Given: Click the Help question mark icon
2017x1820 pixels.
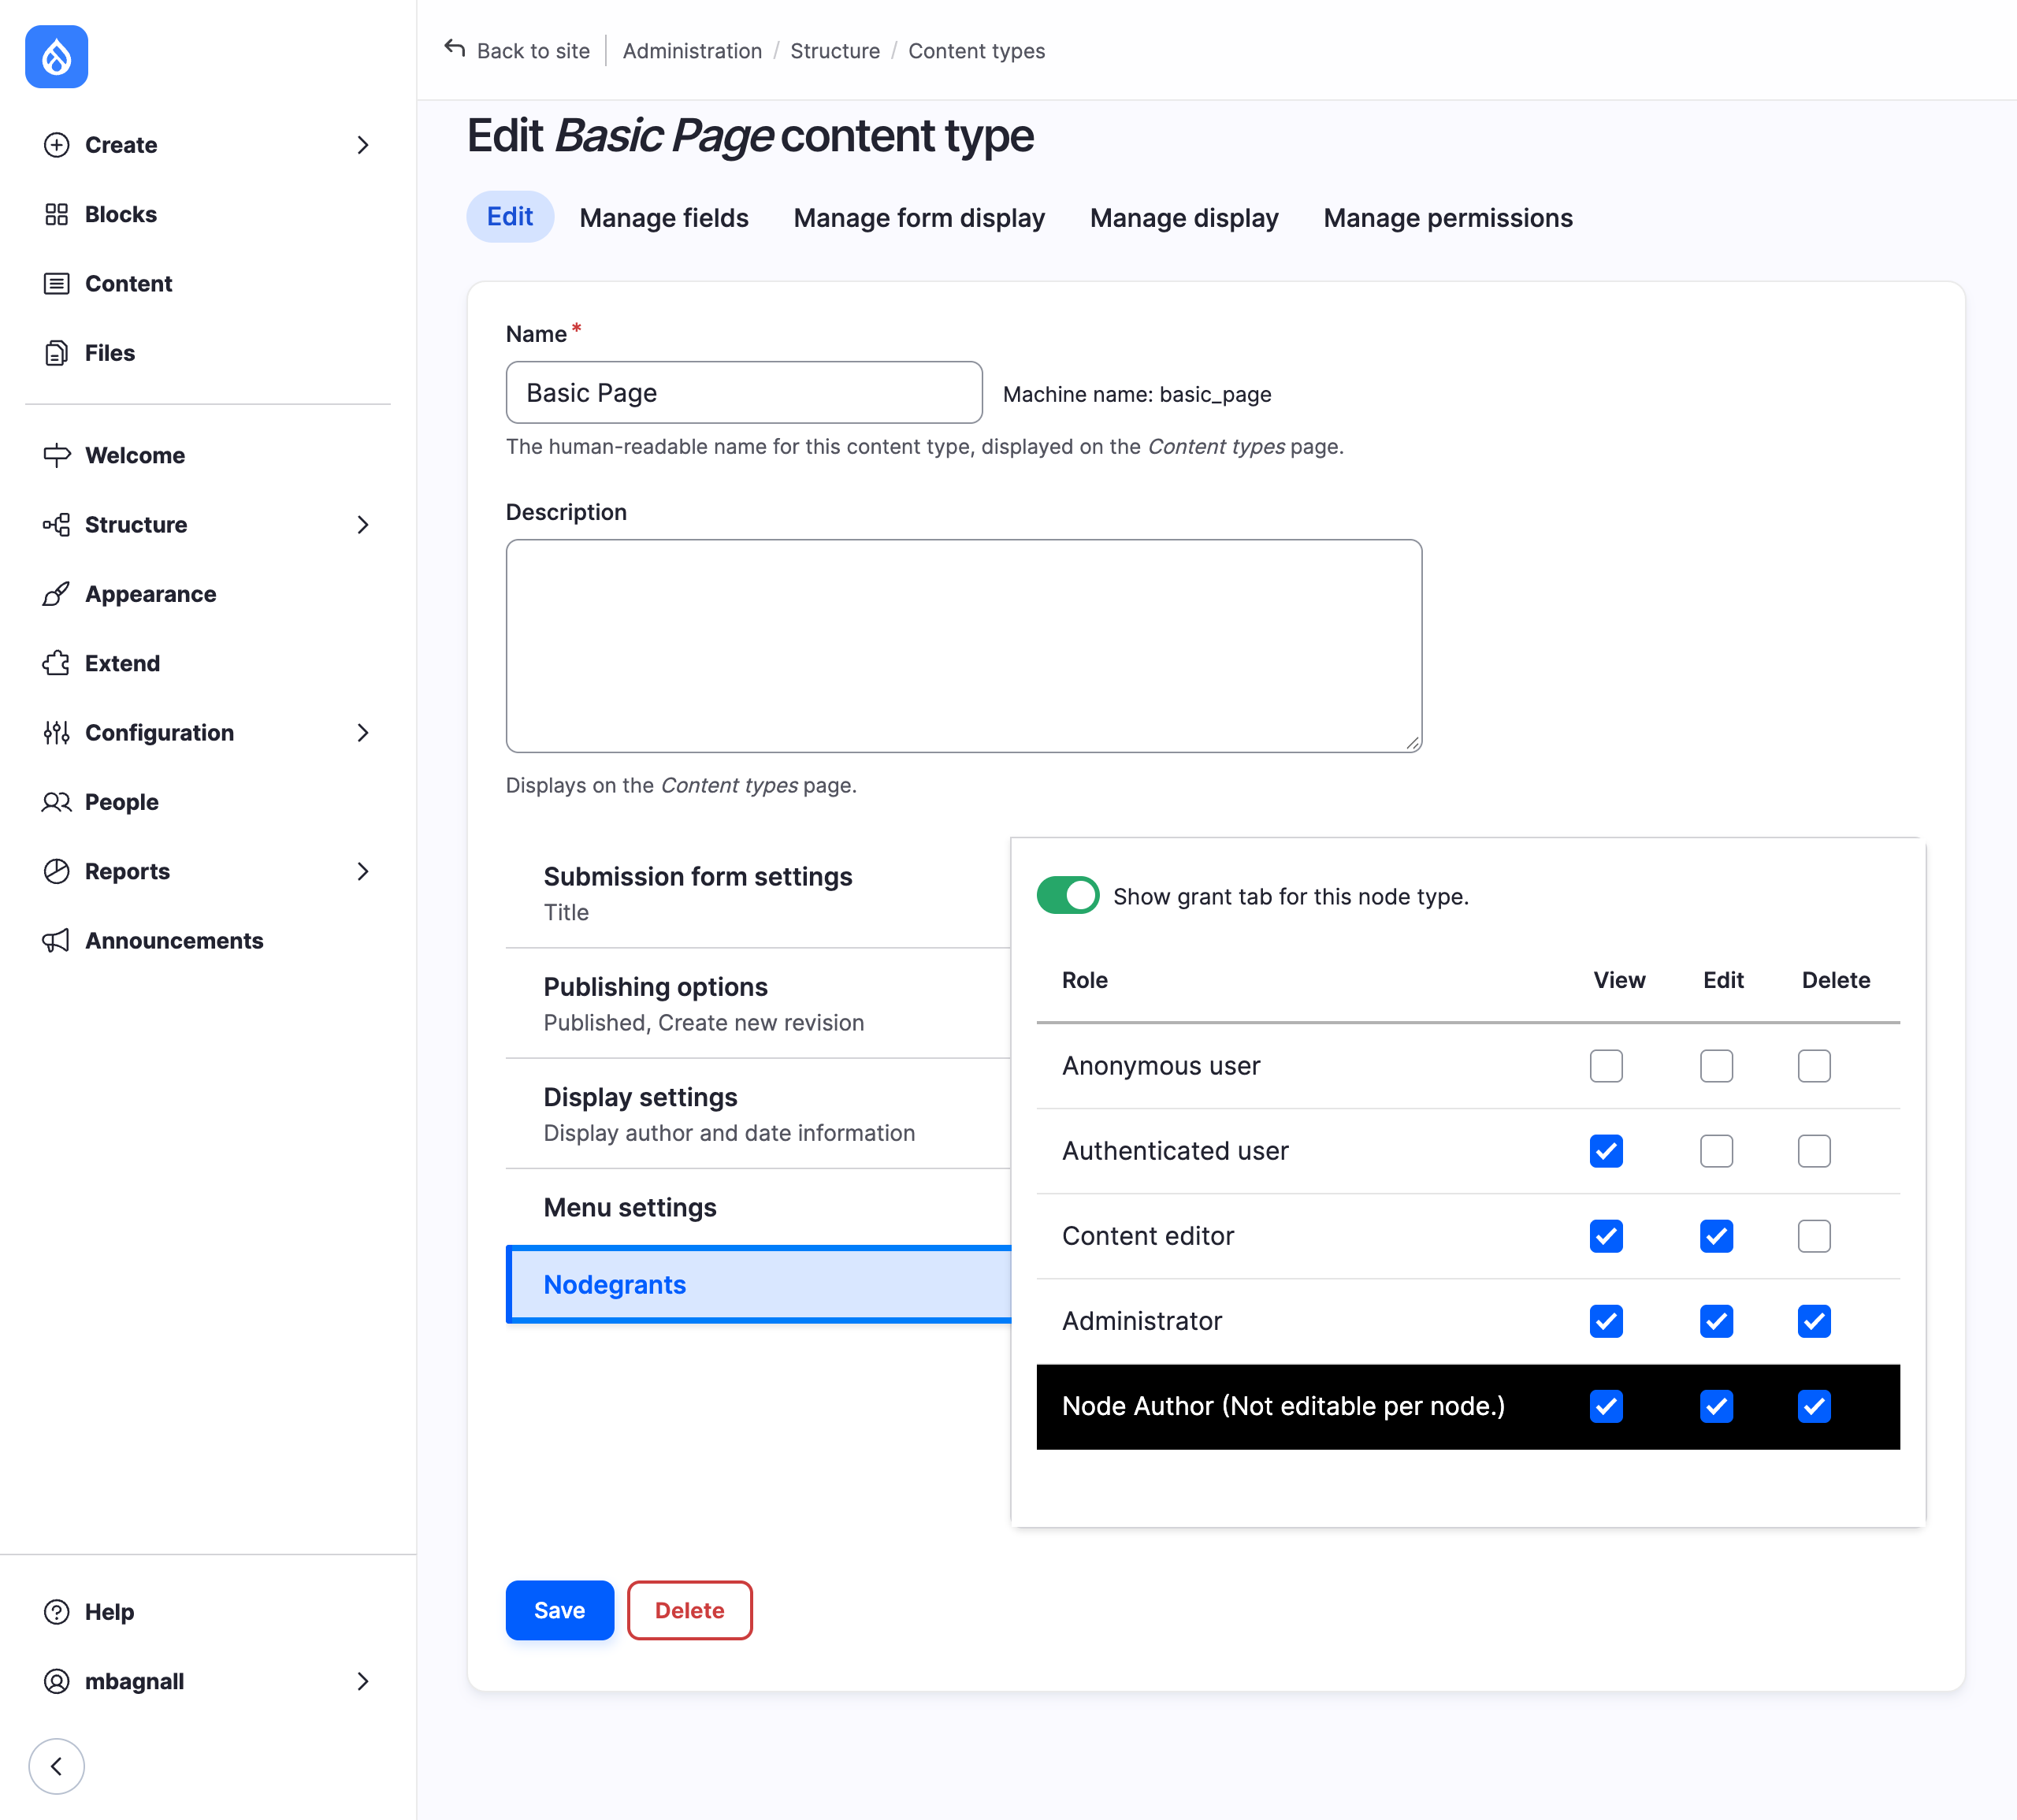Looking at the screenshot, I should tap(57, 1612).
